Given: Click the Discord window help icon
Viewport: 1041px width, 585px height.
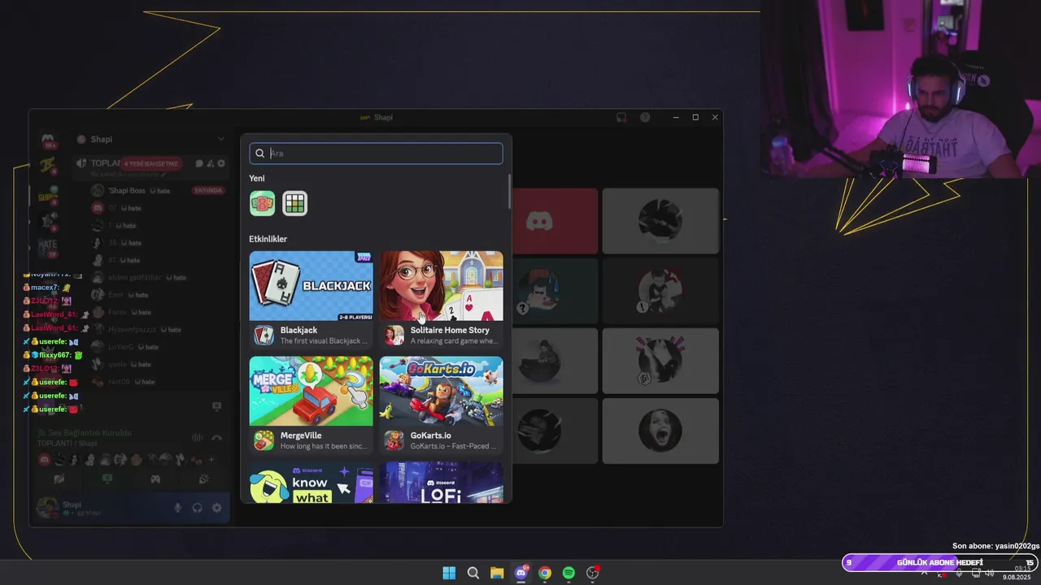Looking at the screenshot, I should (645, 117).
